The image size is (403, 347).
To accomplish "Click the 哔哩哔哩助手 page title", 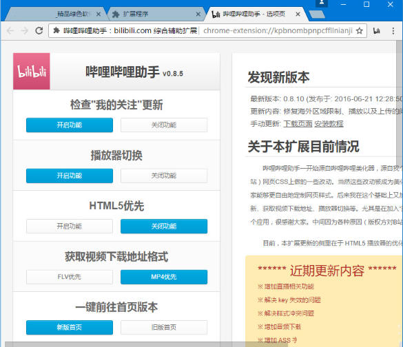I will point(123,72).
